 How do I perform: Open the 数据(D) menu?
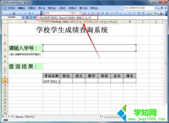[x=73, y=8]
